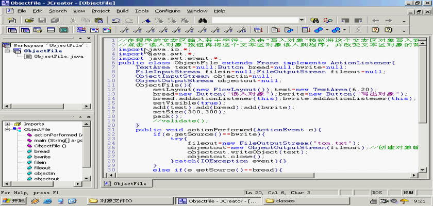433x206 pixels.
Task: Open the first yellow help icon
Action: (x=375, y=30)
